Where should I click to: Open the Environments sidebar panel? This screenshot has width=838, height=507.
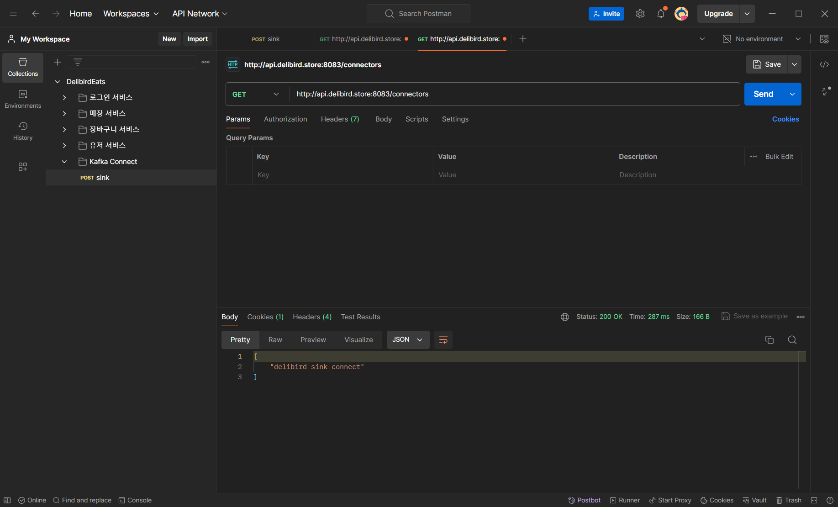click(23, 100)
